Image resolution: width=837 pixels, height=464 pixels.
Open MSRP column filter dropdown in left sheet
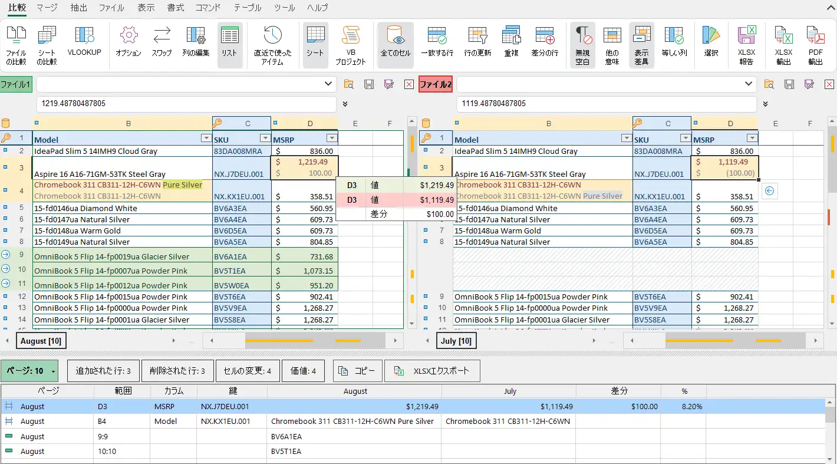coord(332,138)
